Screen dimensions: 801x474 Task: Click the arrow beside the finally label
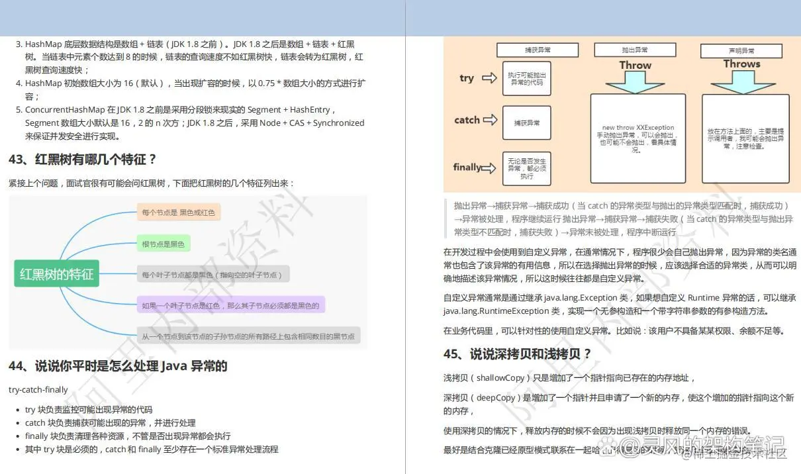489,168
